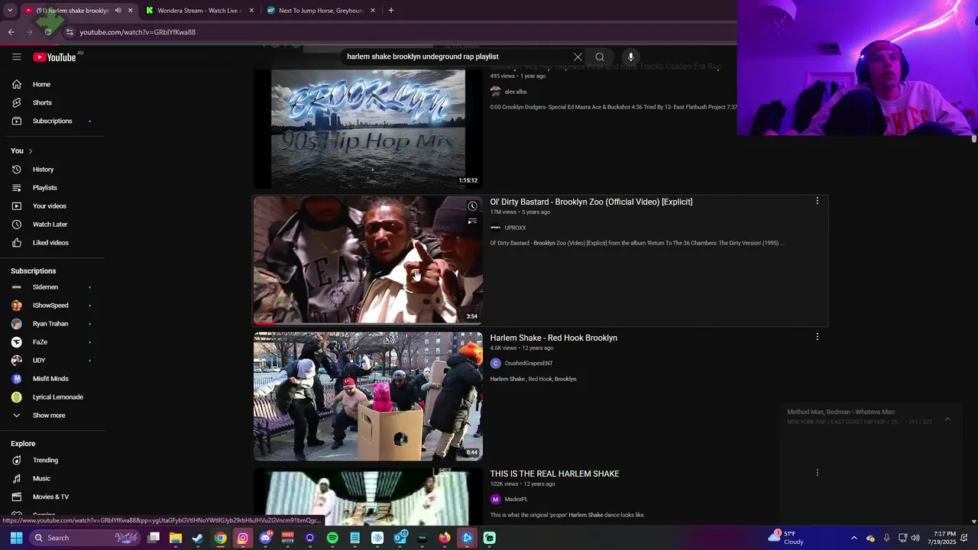978x550 pixels.
Task: Start voice search with microphone
Action: pos(630,57)
